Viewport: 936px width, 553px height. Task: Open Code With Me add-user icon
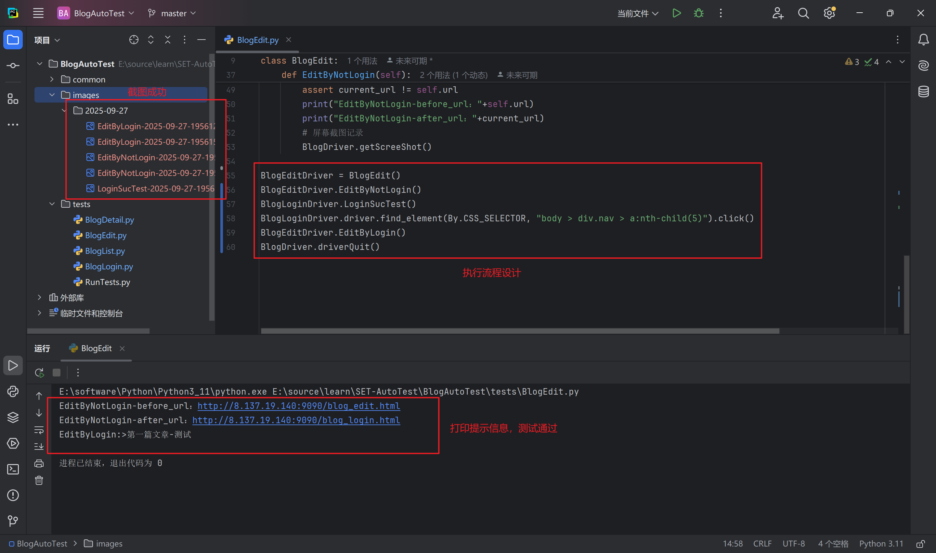[778, 13]
